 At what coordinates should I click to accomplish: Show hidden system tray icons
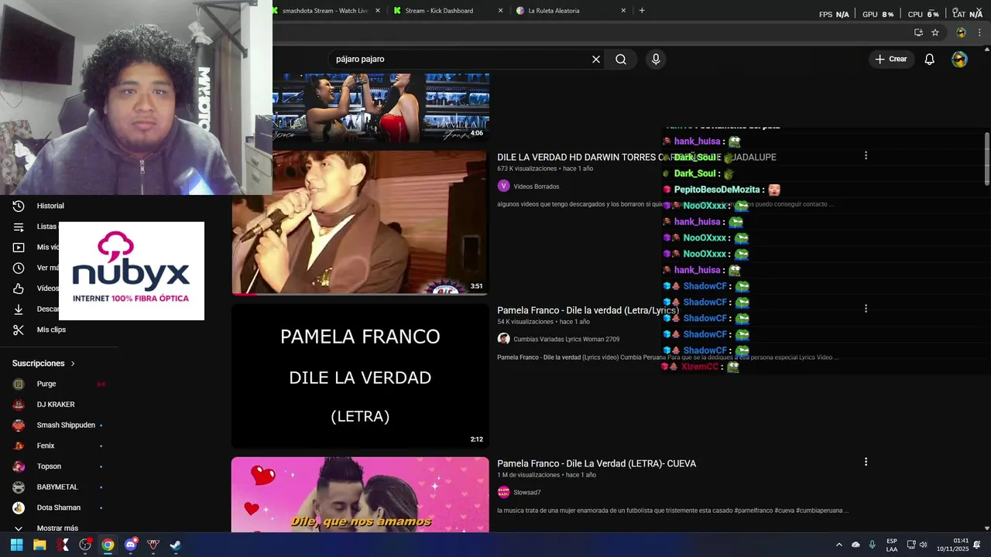click(838, 545)
